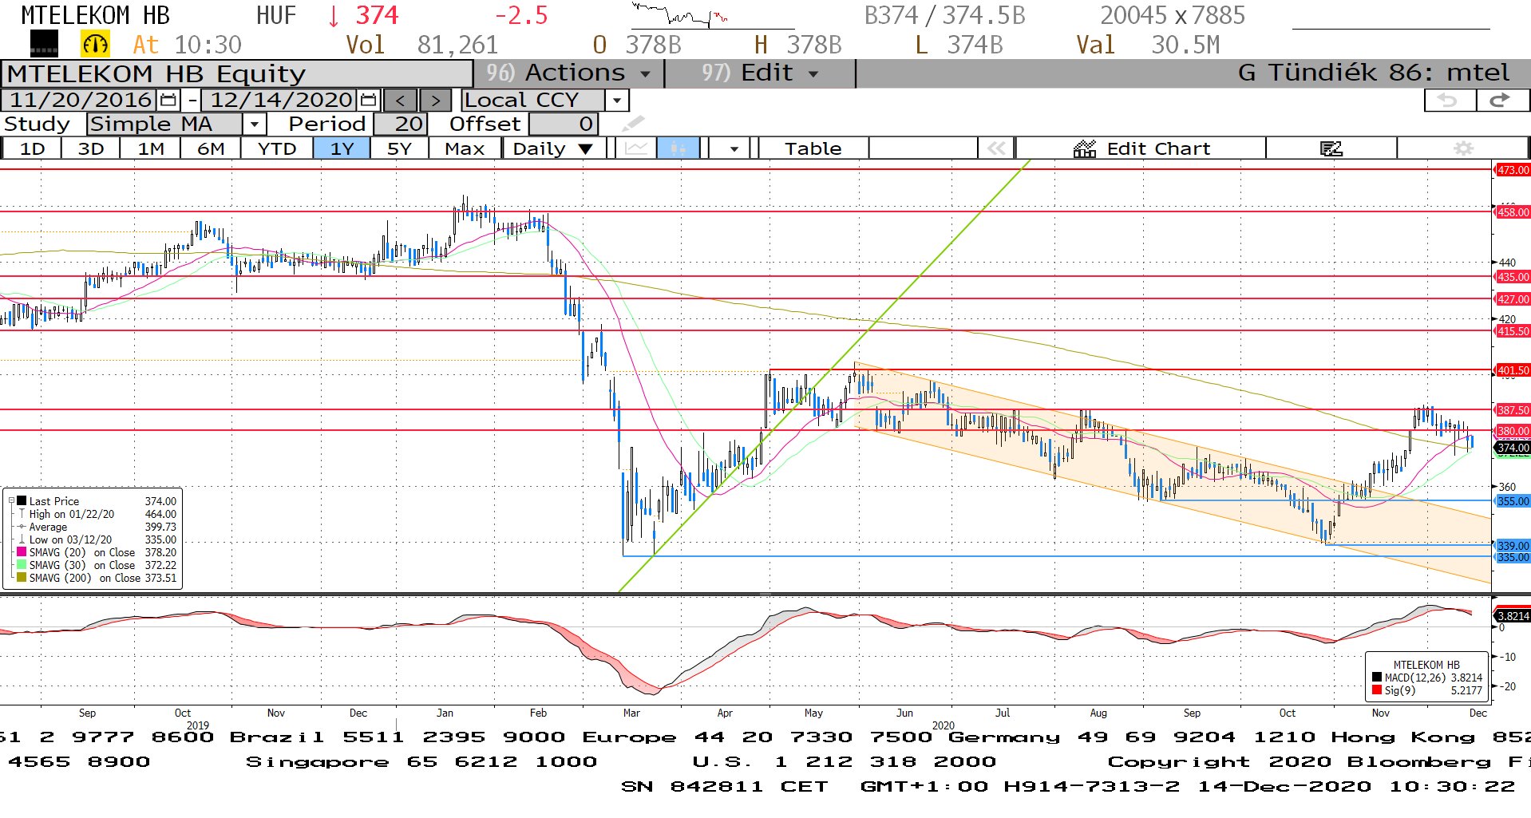
Task: Click the start date field 11/20/2016
Action: tap(80, 100)
